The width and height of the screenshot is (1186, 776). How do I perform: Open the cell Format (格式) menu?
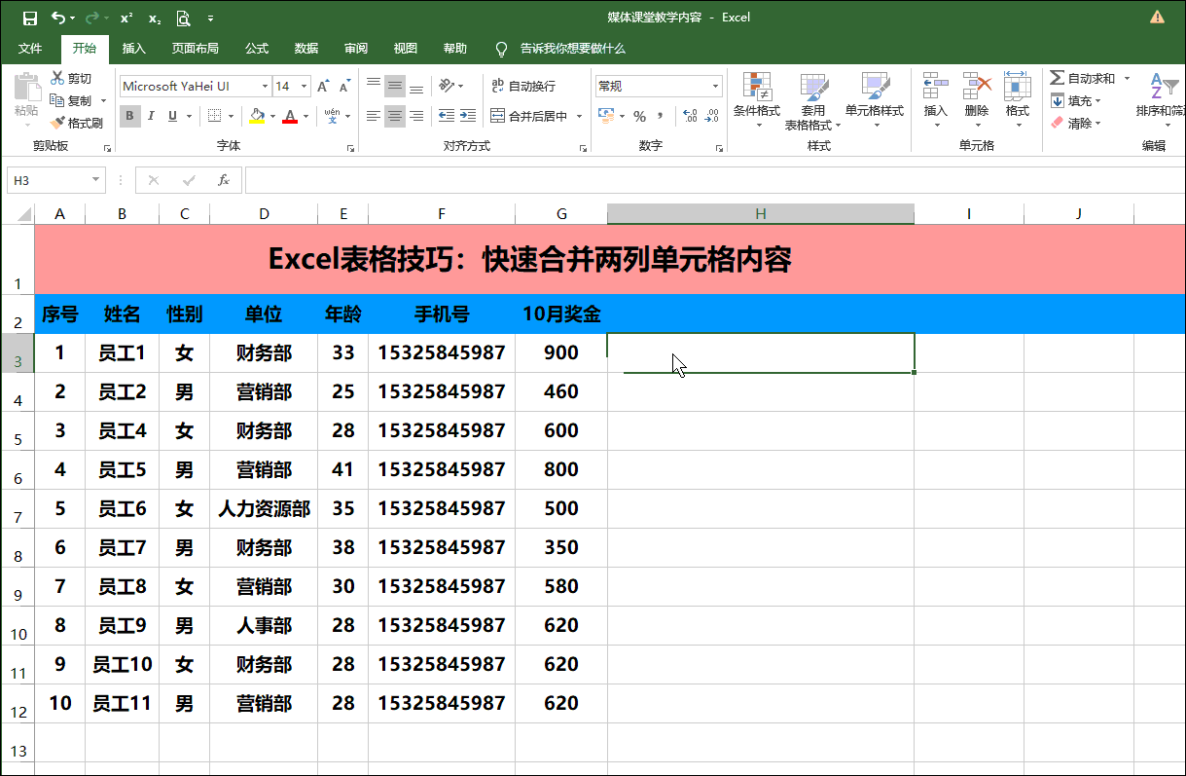click(1017, 101)
